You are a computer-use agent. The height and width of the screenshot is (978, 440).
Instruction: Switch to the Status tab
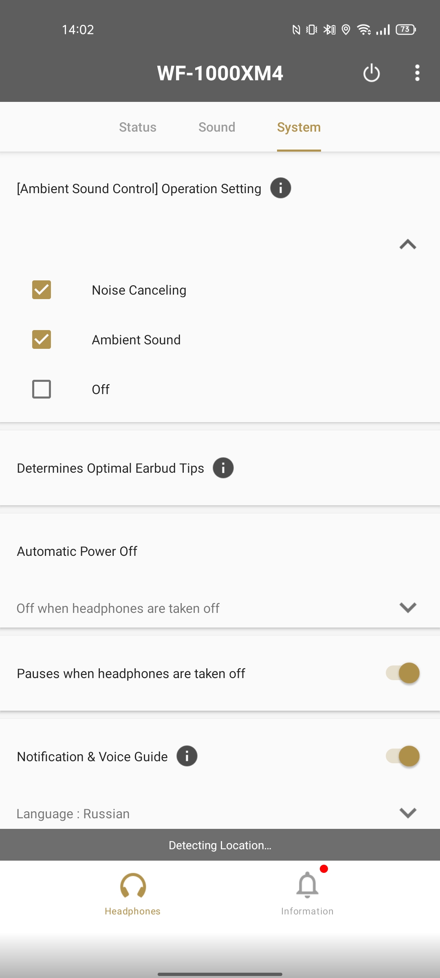[138, 127]
